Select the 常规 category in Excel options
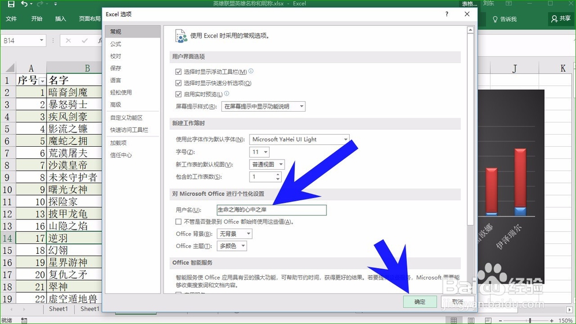 point(132,32)
